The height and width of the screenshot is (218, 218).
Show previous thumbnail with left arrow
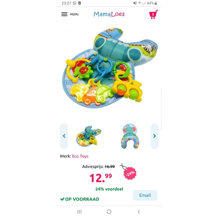tap(64, 136)
